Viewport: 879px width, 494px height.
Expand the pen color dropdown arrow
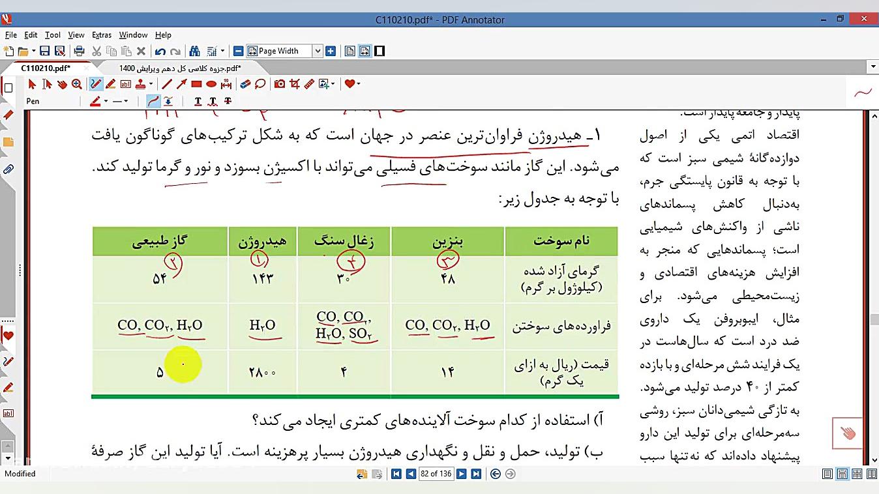(106, 101)
